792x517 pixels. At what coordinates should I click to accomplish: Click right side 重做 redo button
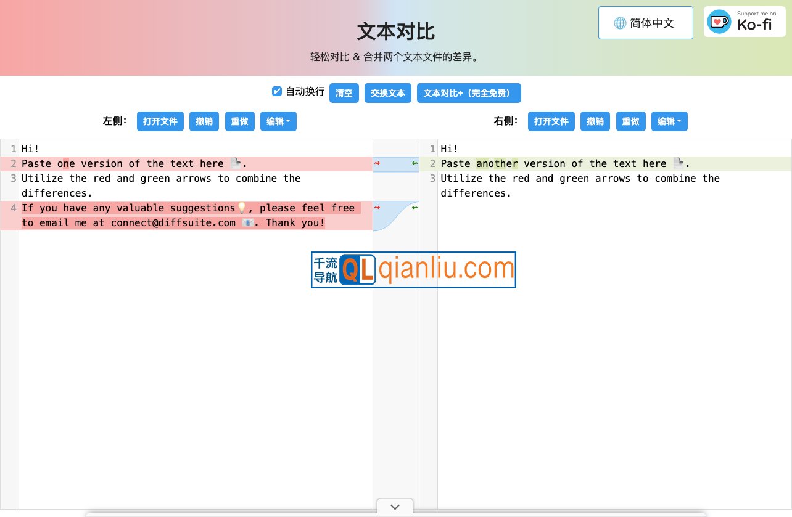[x=630, y=121]
